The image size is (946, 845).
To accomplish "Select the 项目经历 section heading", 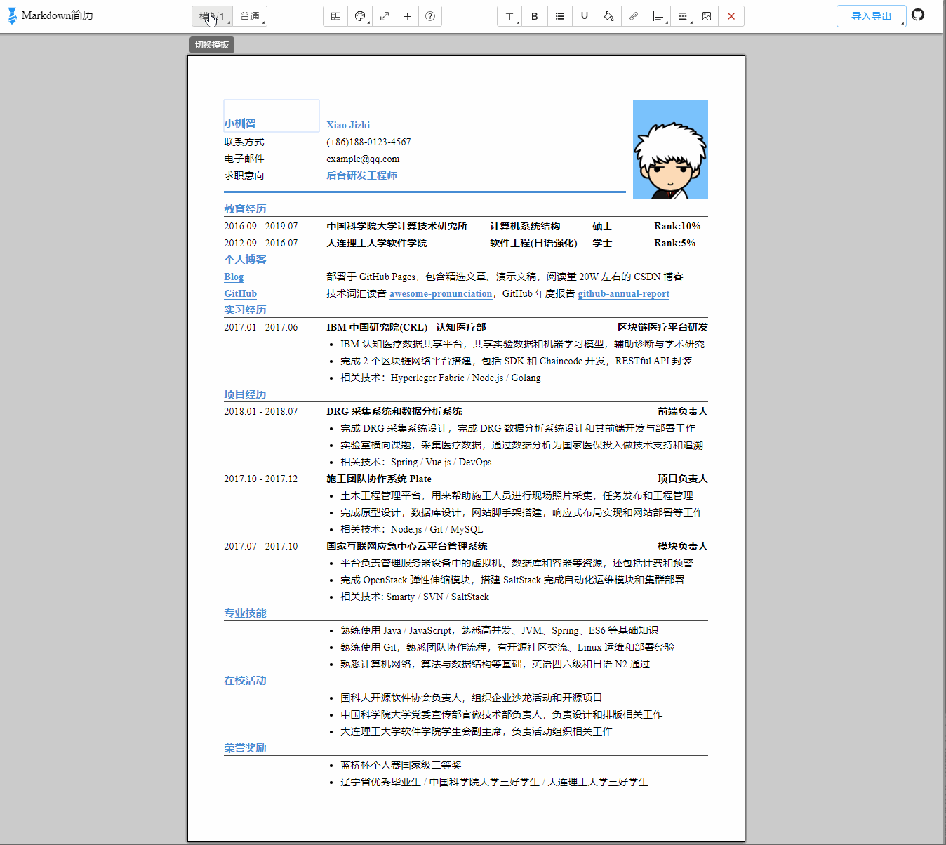I will (x=245, y=394).
